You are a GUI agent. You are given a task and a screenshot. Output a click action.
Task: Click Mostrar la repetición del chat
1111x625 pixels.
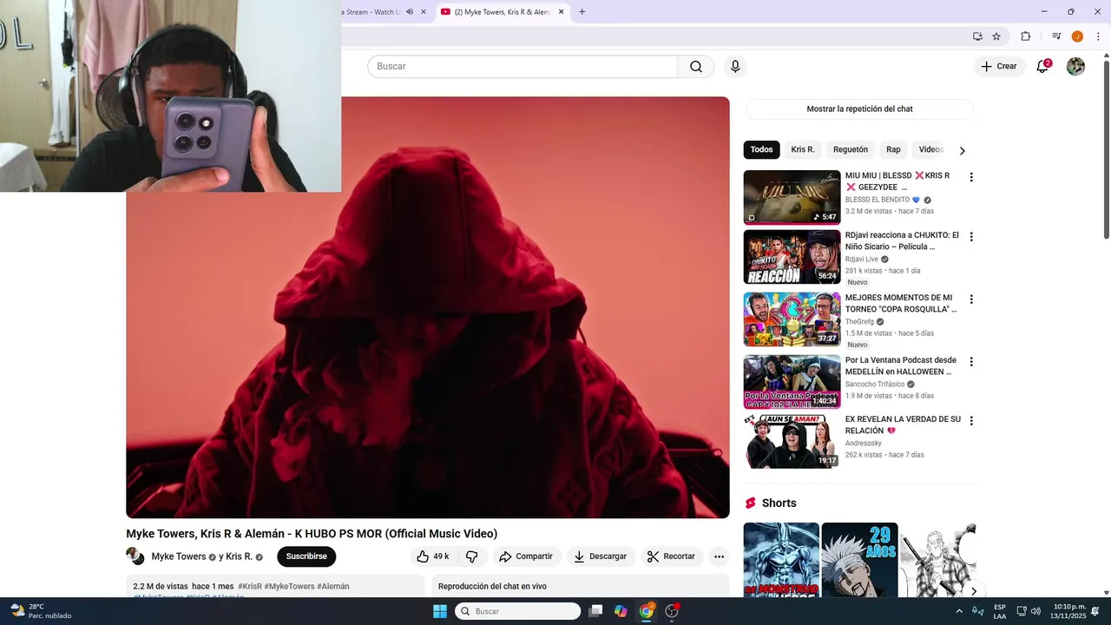[x=859, y=109]
